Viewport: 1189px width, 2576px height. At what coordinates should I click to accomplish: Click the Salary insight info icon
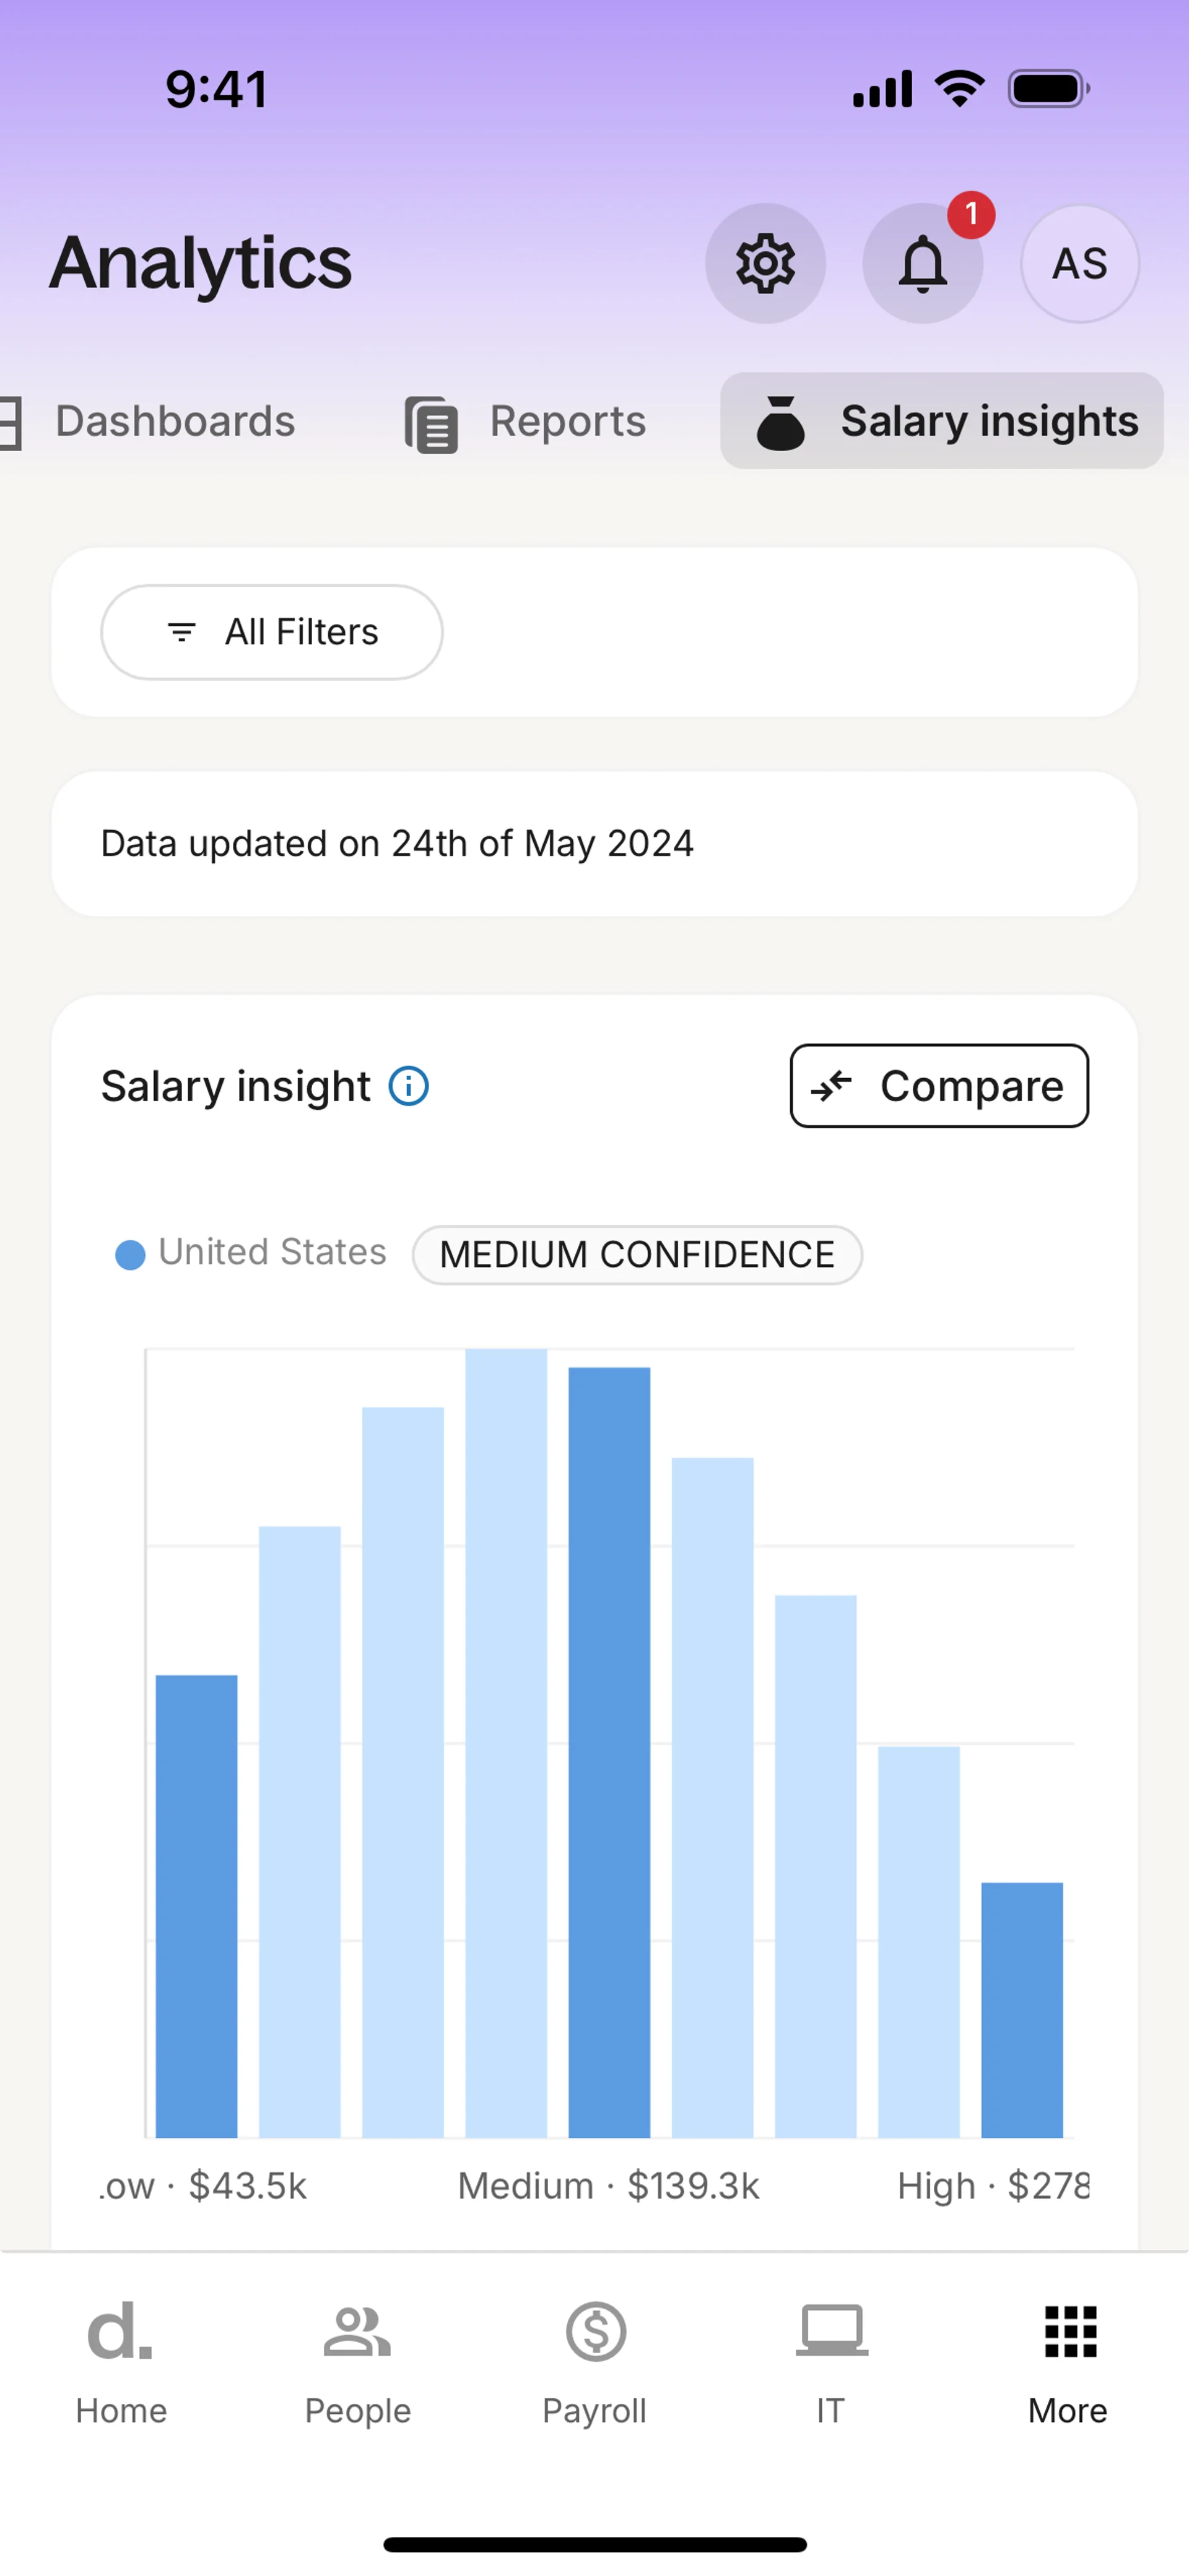click(408, 1086)
